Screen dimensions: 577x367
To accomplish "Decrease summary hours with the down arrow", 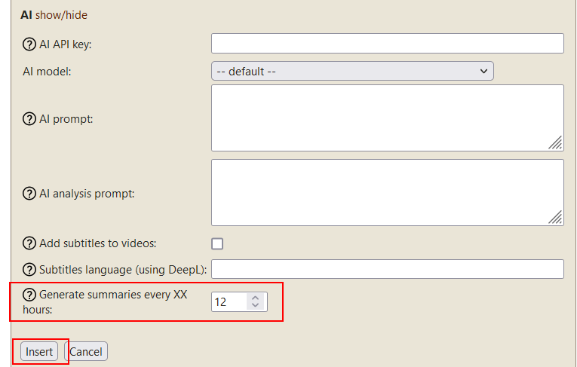I will coord(256,306).
